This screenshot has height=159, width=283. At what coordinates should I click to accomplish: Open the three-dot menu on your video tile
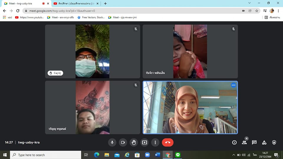(x=233, y=85)
